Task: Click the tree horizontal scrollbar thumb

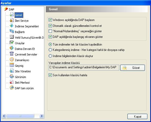Action: click(20, 116)
